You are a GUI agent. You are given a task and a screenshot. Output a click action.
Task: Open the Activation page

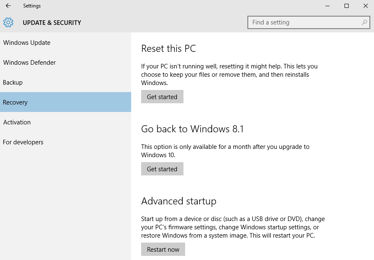[x=17, y=122]
